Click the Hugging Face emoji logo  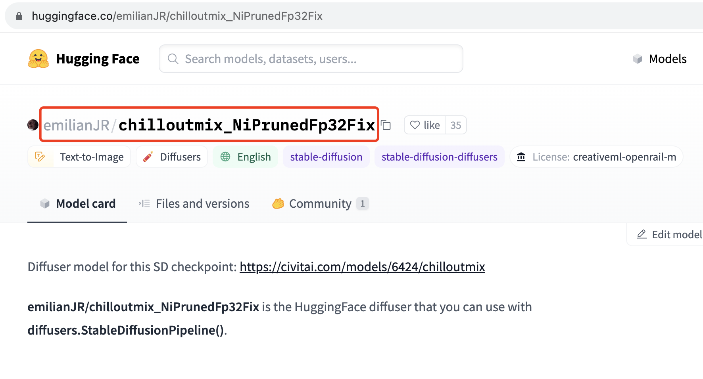point(38,59)
